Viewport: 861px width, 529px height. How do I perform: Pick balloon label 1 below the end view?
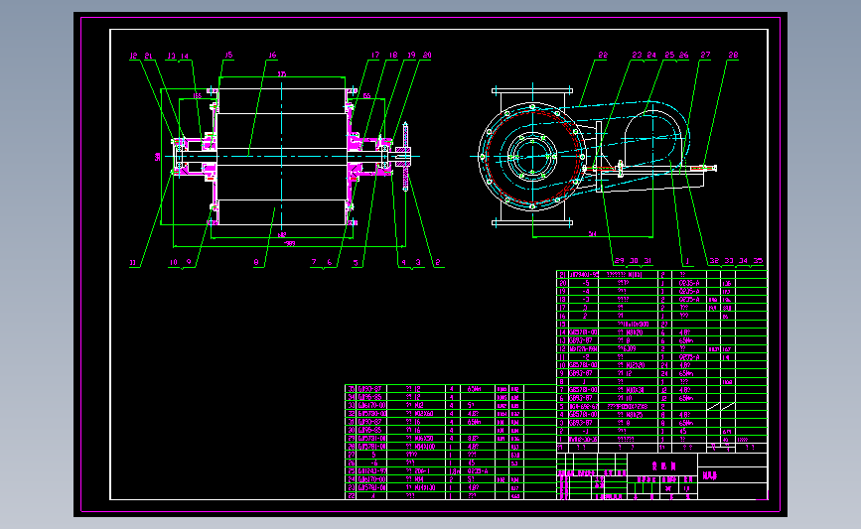(687, 261)
